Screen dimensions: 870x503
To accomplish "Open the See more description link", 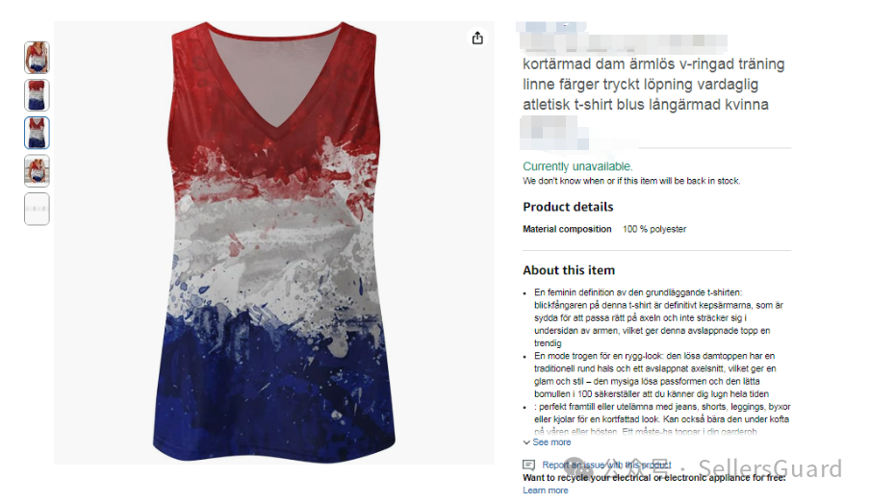I will pos(551,442).
